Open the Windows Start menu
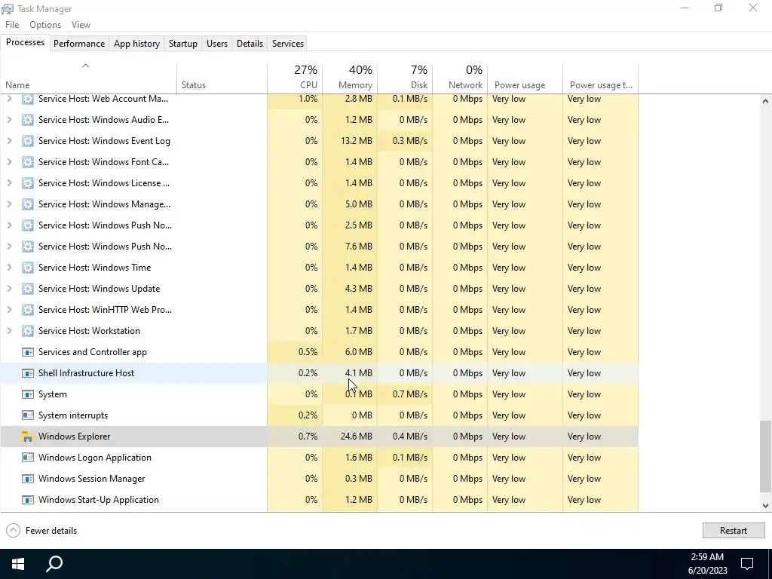Viewport: 772px width, 579px height. pyautogui.click(x=18, y=564)
